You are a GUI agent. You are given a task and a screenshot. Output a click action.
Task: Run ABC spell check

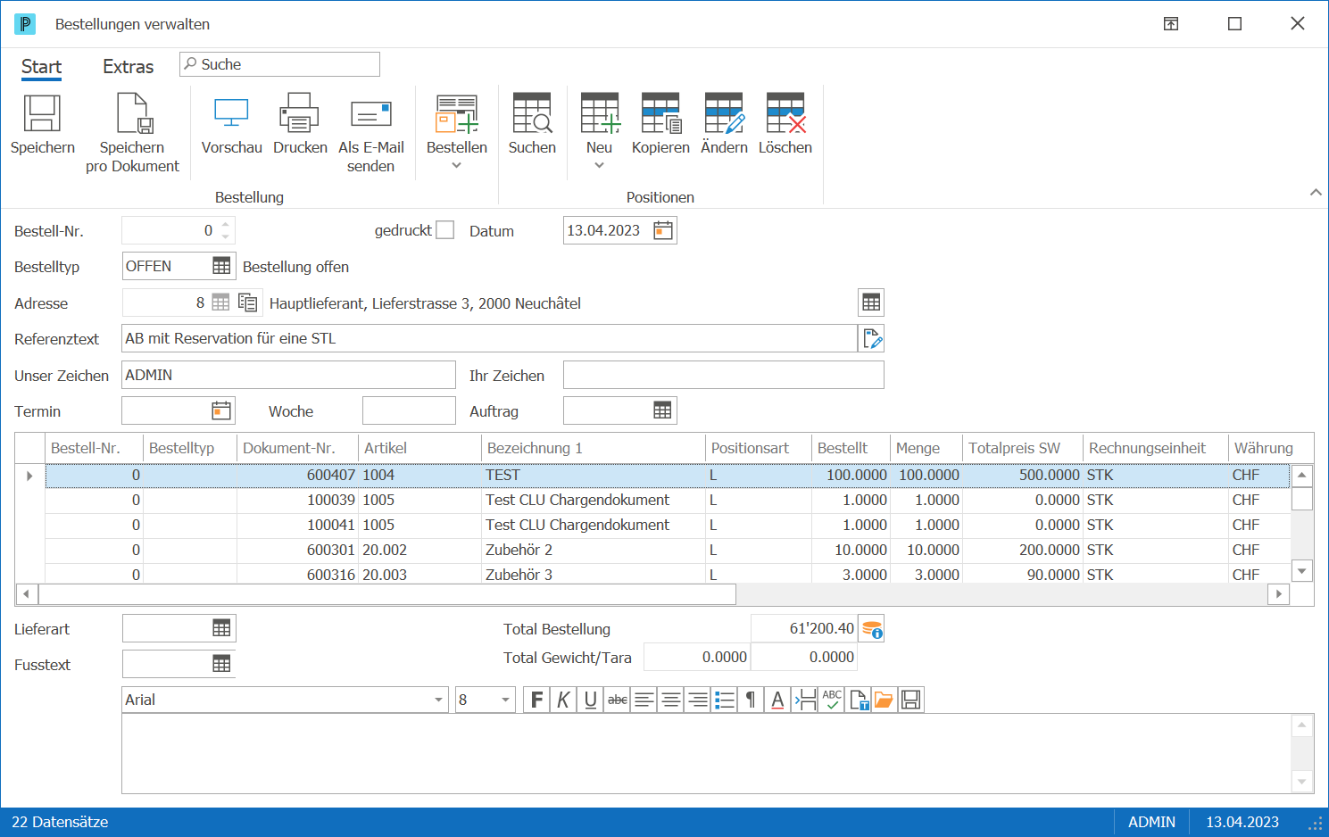click(x=832, y=700)
